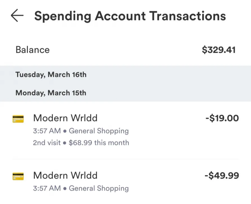Click the card icon beside the -$49.99 transaction

(18, 176)
